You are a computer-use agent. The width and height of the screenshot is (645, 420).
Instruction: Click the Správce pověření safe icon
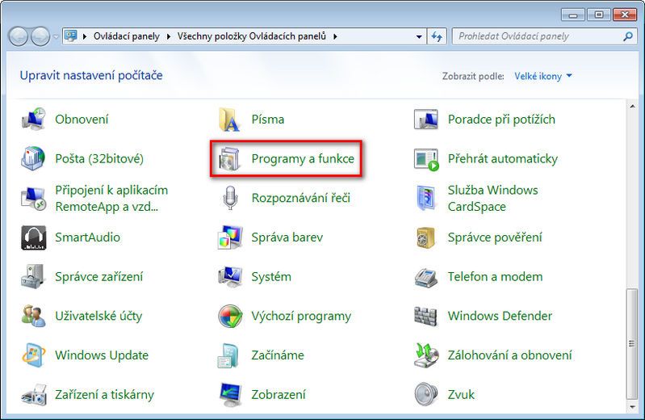(425, 237)
